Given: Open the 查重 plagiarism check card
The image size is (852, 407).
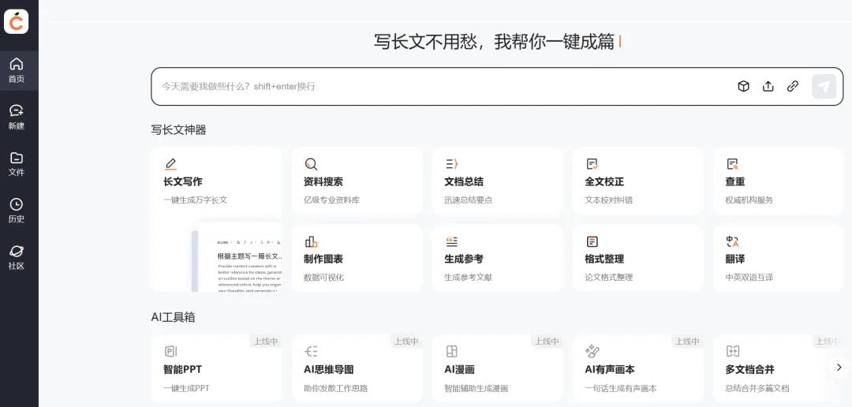Looking at the screenshot, I should point(778,181).
